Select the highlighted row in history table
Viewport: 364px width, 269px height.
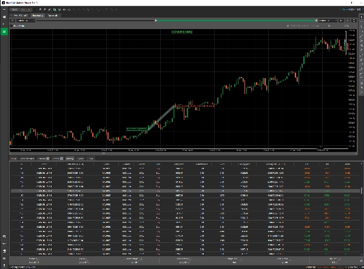(185, 191)
